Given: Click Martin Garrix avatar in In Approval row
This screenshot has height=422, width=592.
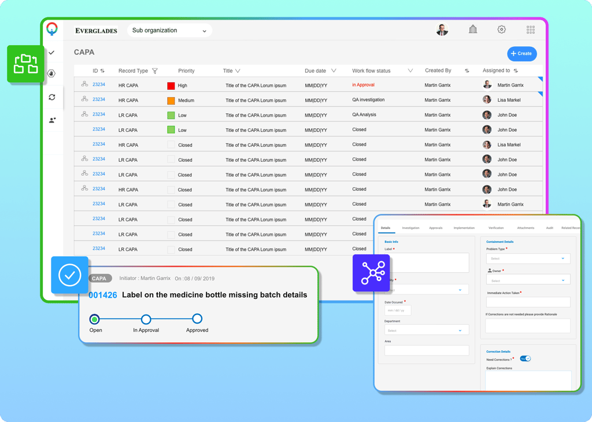Looking at the screenshot, I should pos(487,84).
